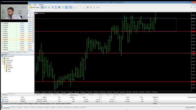196x110 pixels.
Task: Open the drawing objects dropdown arrow
Action: pyautogui.click(x=99, y=7)
